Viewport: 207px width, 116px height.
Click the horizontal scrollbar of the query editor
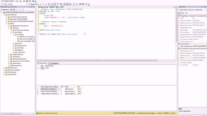(98, 60)
